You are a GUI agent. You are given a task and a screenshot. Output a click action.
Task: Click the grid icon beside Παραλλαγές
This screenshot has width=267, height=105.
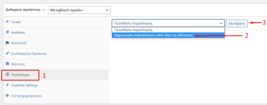pyautogui.click(x=7, y=75)
